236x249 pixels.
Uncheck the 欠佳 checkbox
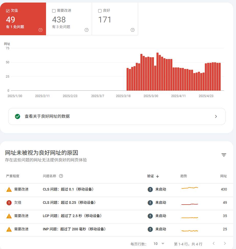(7, 10)
